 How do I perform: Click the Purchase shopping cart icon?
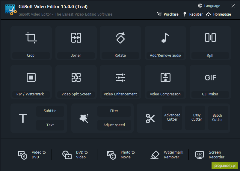point(159,14)
